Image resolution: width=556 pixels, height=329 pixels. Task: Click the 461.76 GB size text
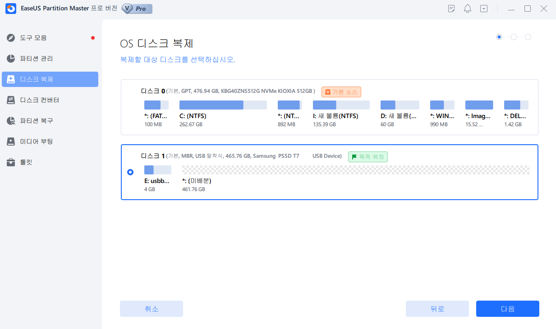pyautogui.click(x=193, y=189)
